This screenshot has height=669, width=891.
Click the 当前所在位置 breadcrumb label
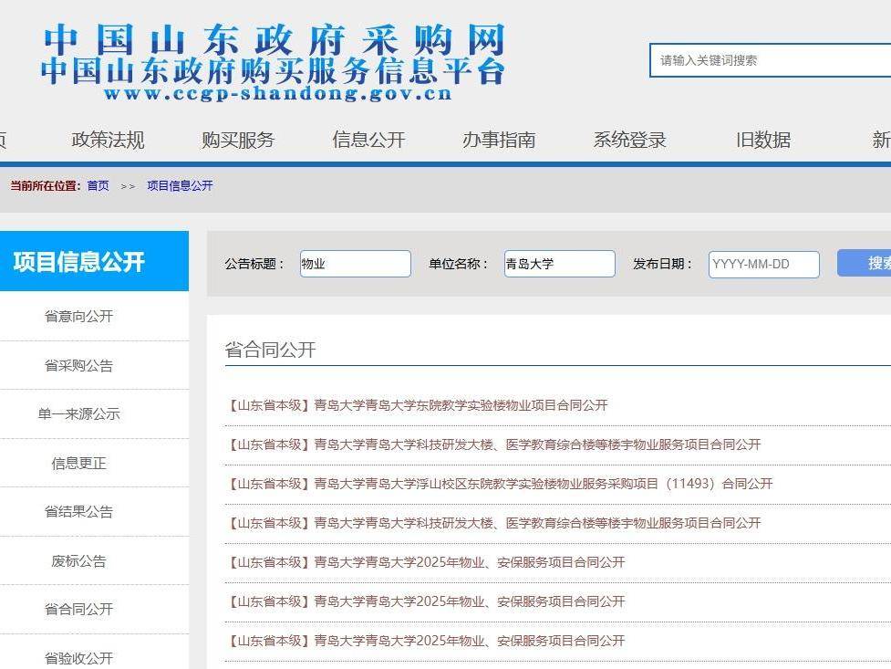point(46,185)
